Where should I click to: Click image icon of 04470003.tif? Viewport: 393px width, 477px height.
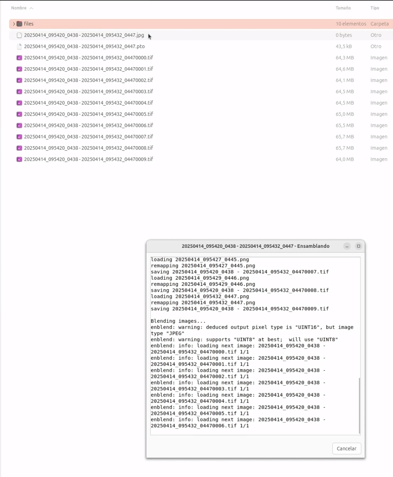pyautogui.click(x=19, y=92)
